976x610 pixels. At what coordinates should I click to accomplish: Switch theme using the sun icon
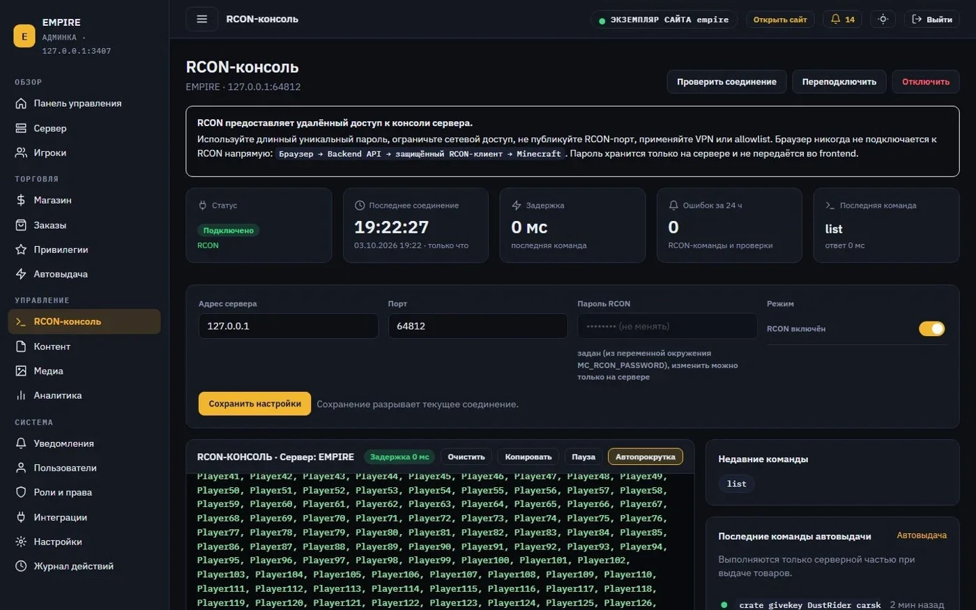(883, 20)
